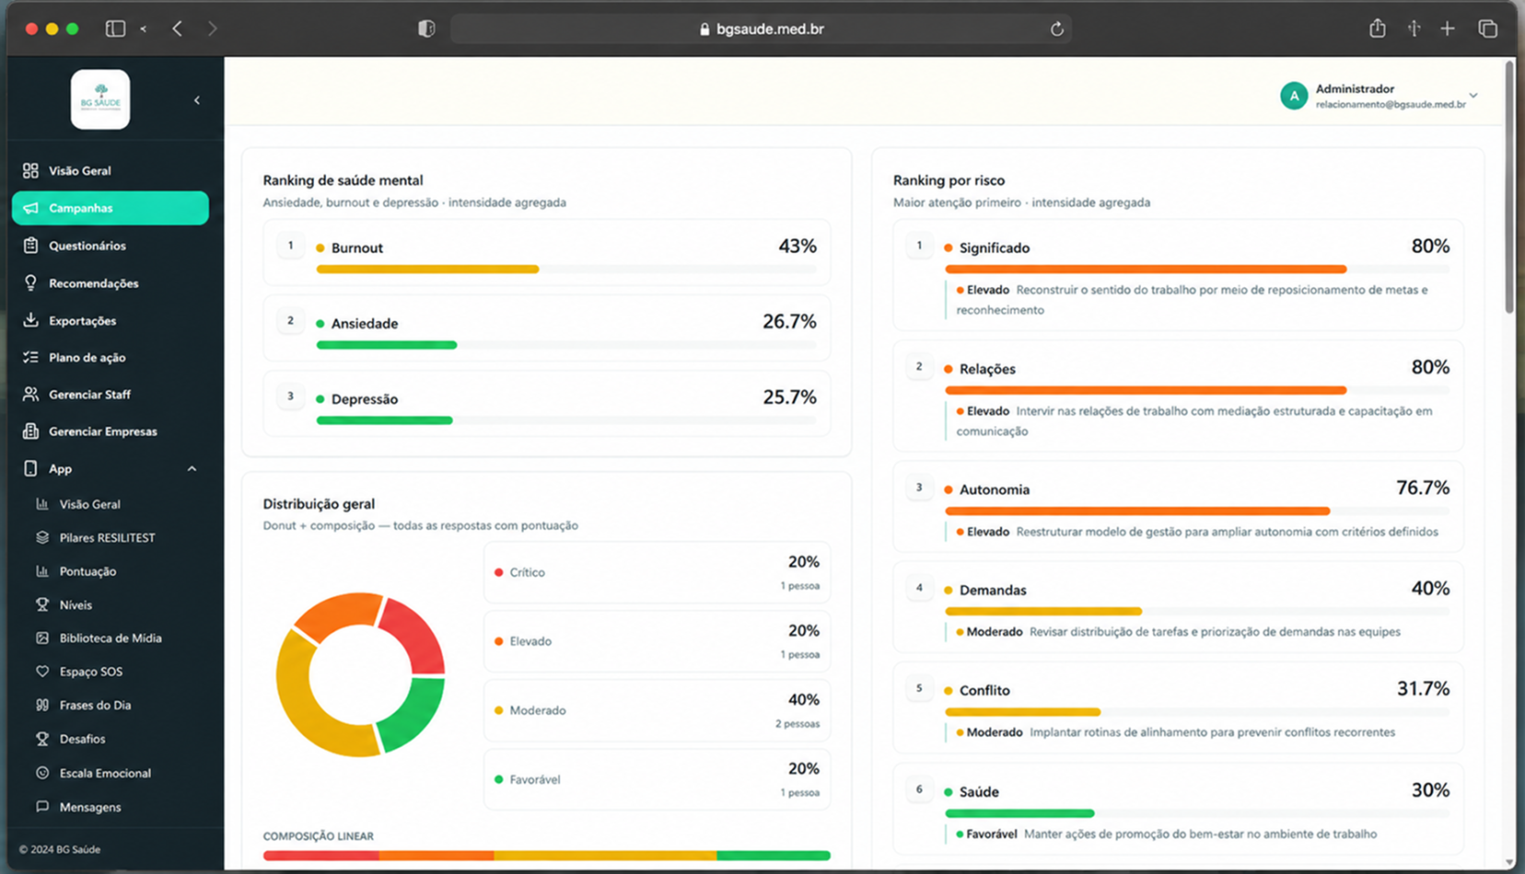
Task: Click Safari share icon in toolbar
Action: pyautogui.click(x=1377, y=29)
